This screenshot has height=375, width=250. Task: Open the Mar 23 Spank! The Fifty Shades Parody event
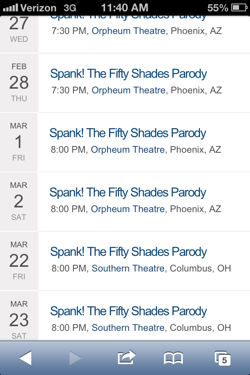[129, 311]
